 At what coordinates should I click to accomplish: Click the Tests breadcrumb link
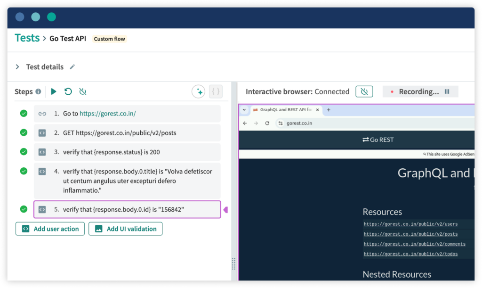click(x=27, y=38)
